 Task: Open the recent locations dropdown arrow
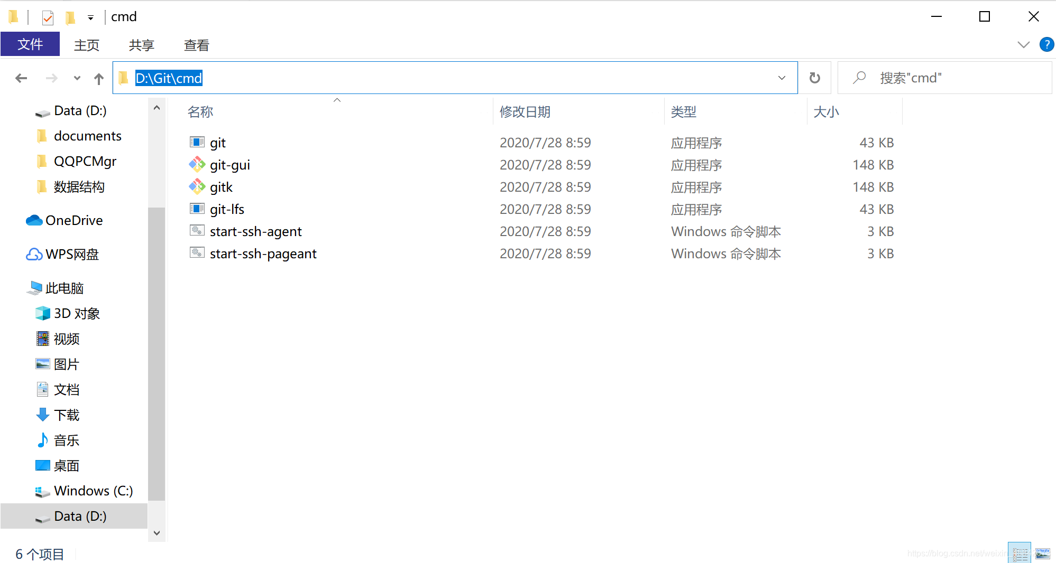click(x=77, y=78)
